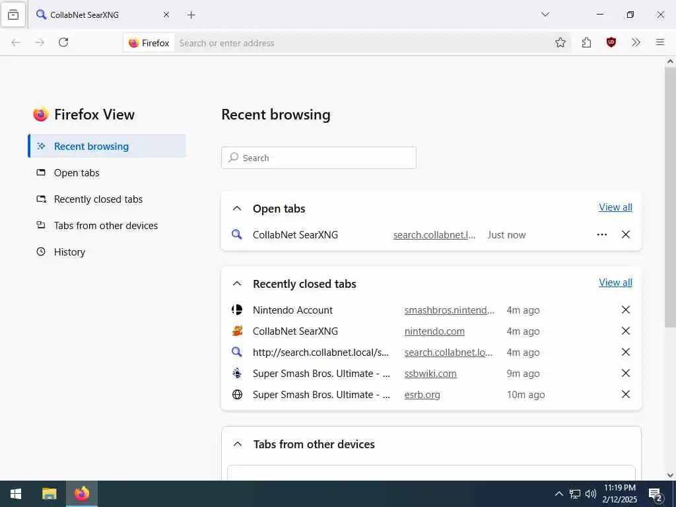Collapse the Open tabs section
The image size is (676, 507).
[x=237, y=209]
